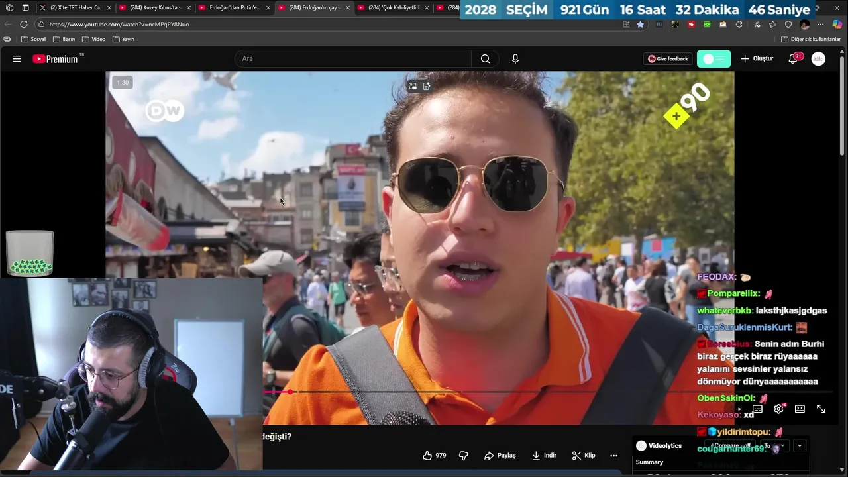Open the Sosyal bookmarks folder

click(x=34, y=39)
